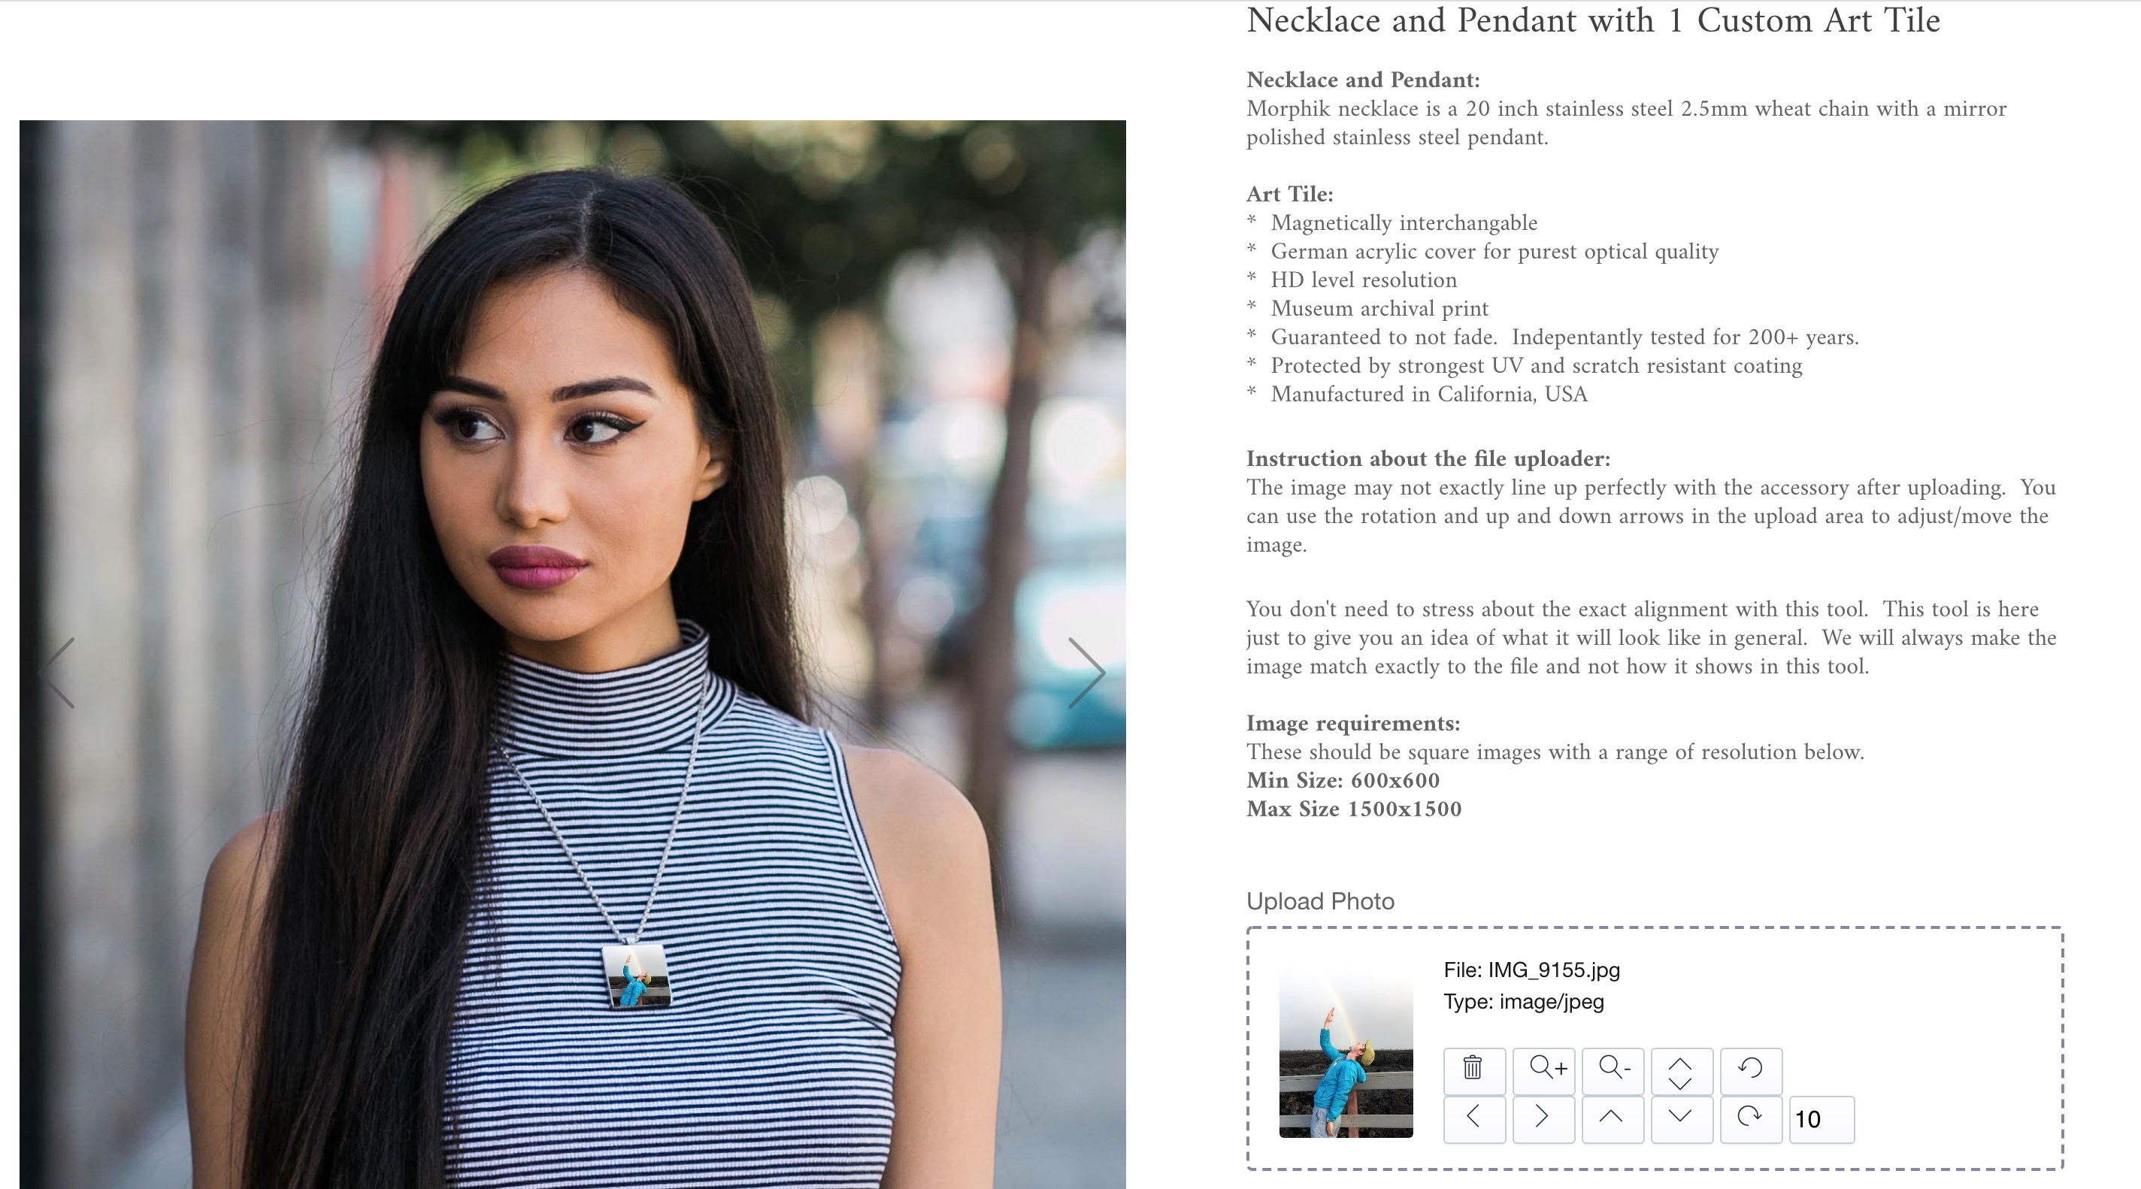This screenshot has width=2141, height=1189.
Task: Zoom in on the uploaded image
Action: 1543,1070
